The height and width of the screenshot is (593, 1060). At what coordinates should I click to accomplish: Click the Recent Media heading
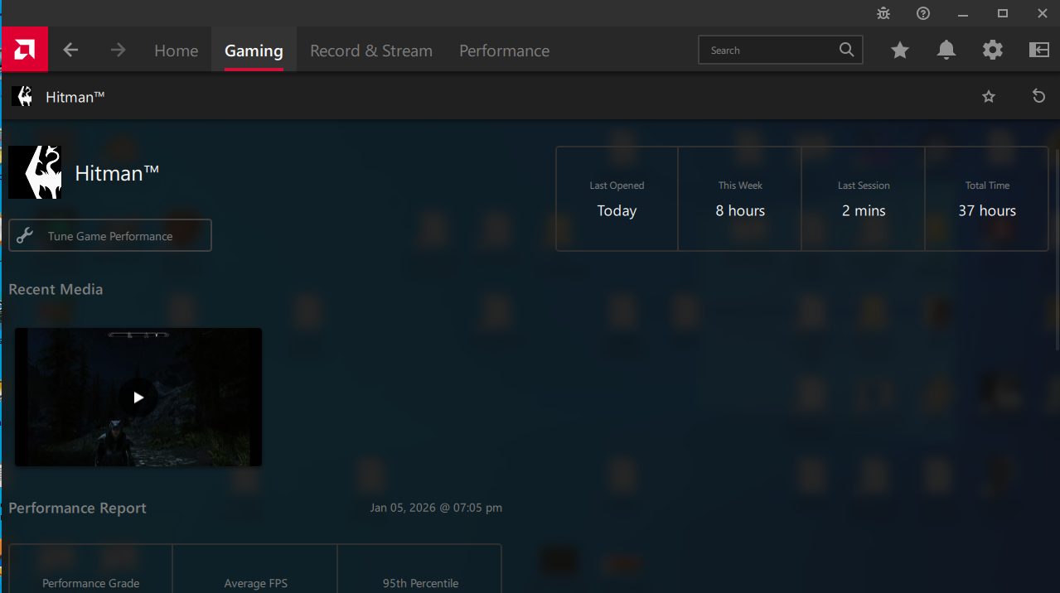pyautogui.click(x=56, y=289)
